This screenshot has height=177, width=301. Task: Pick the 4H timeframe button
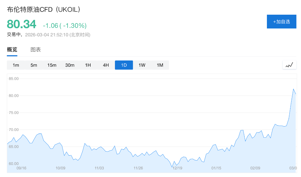point(106,65)
